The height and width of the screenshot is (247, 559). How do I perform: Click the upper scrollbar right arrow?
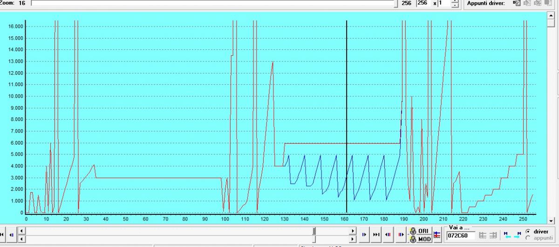coord(353,231)
